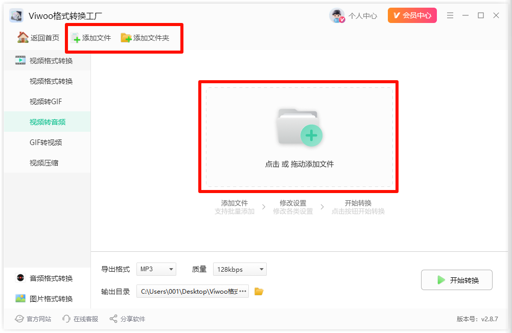Click 点击 或 拖动添加文件 text
This screenshot has height=333, width=512.
coord(299,164)
